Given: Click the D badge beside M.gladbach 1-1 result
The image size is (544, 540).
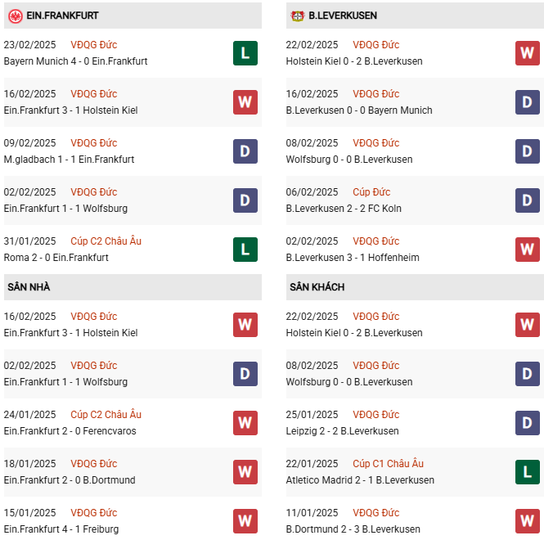Looking at the screenshot, I should tap(245, 151).
